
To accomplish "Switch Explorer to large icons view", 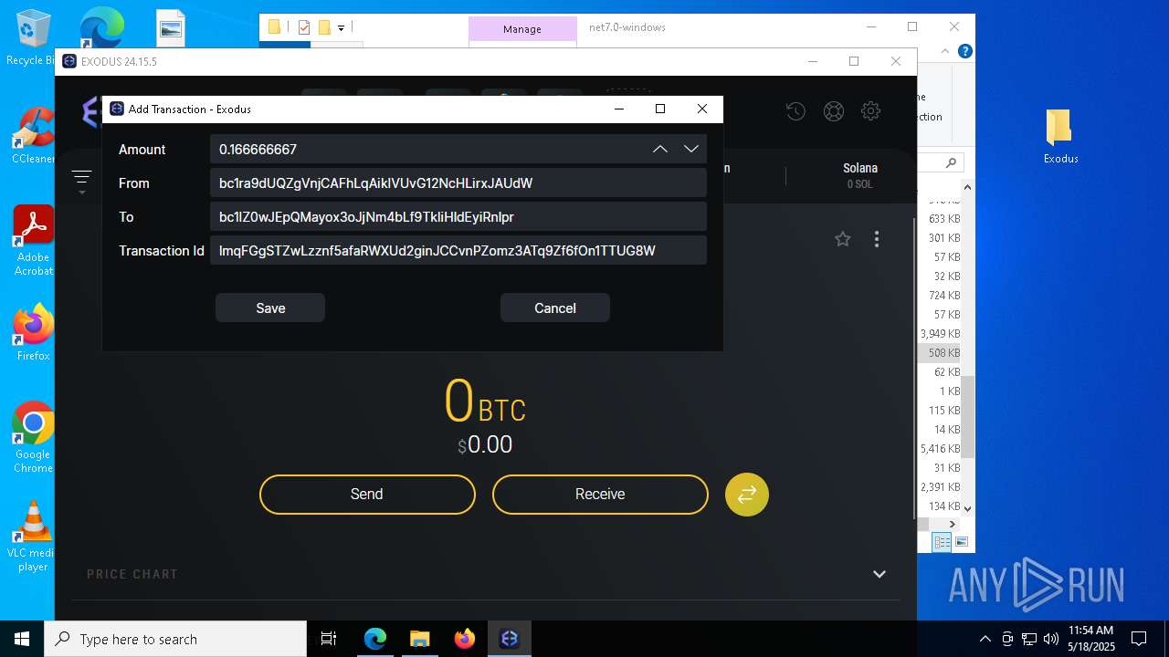I will coord(961,542).
